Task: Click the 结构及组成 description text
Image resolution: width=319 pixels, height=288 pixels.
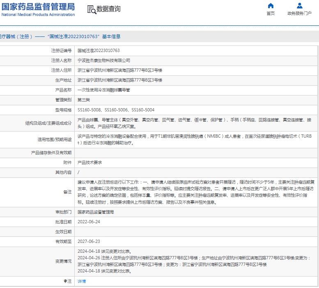Action: pos(194,123)
